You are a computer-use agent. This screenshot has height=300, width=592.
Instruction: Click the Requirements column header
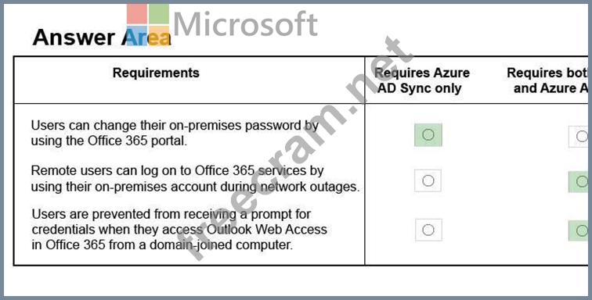156,73
